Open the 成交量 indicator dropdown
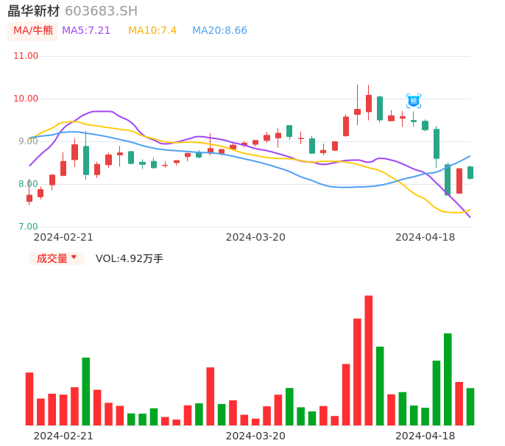The image size is (505, 446). pos(57,258)
